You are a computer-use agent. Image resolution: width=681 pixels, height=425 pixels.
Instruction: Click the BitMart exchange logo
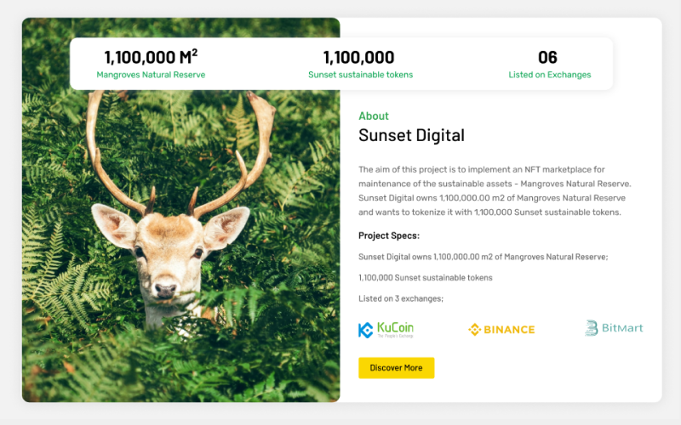click(x=614, y=328)
